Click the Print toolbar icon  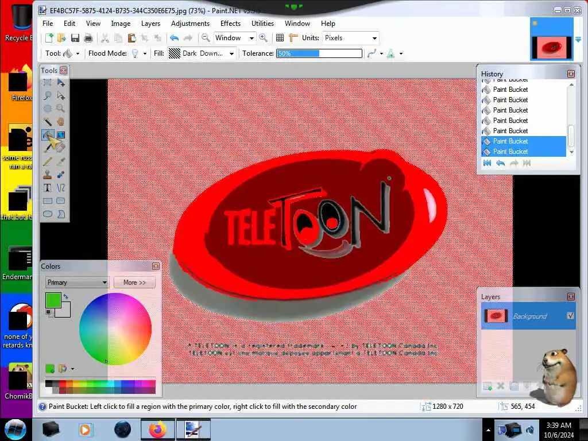(x=88, y=38)
